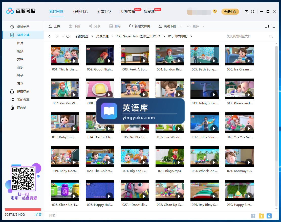
Task: Go to 英语资源 breadcrumb
Action: [x=102, y=36]
